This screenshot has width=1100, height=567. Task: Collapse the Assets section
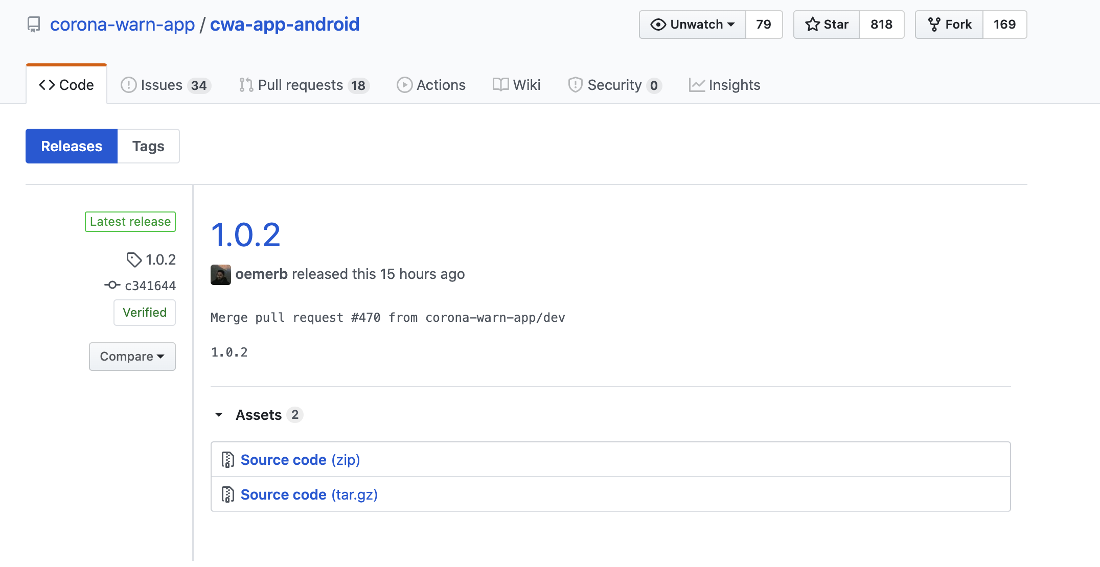click(x=219, y=414)
